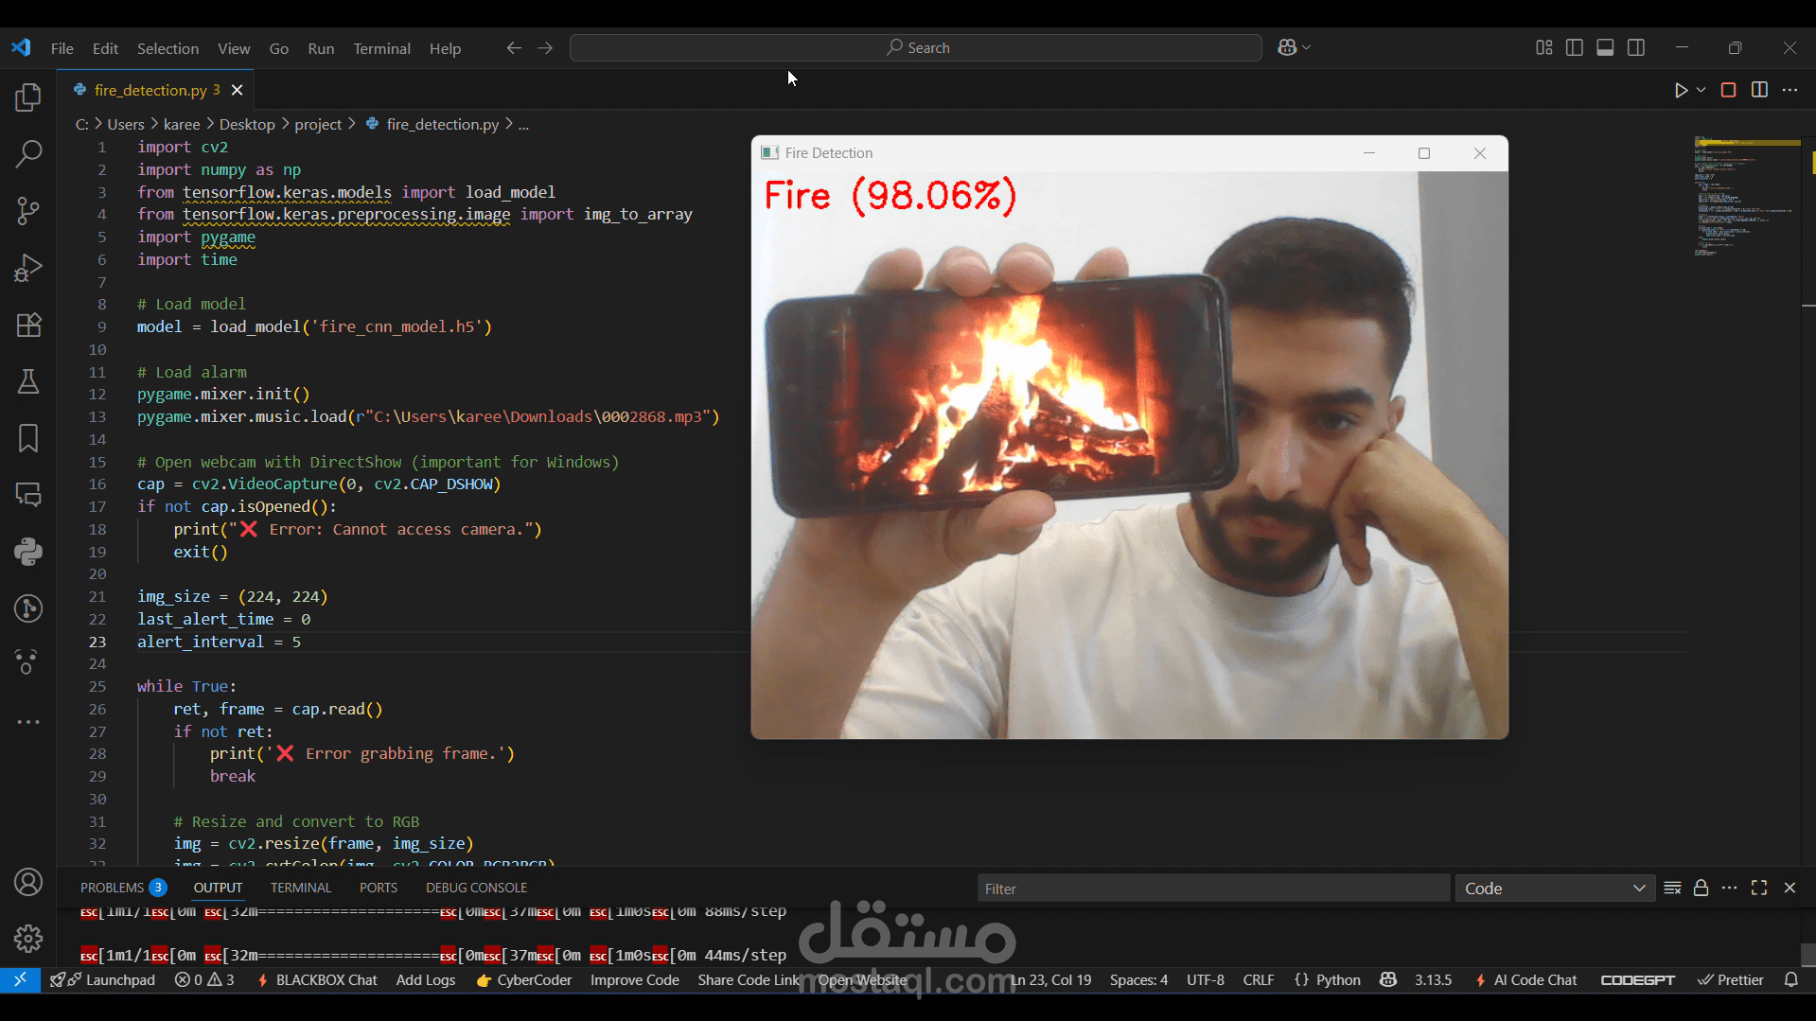Click the Prettier status bar item
Screen dimensions: 1816x1021
click(x=1731, y=979)
